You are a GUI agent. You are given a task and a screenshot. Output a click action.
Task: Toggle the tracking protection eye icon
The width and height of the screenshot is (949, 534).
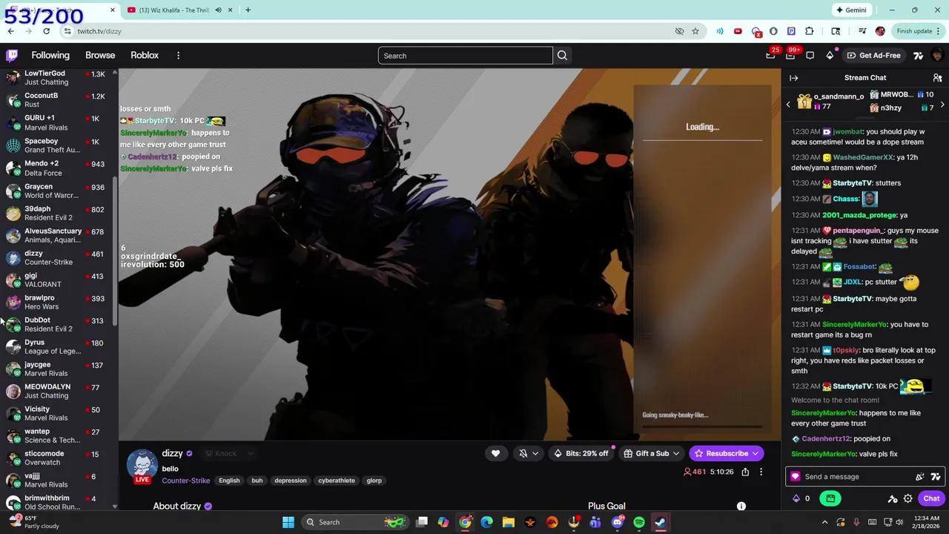(679, 31)
